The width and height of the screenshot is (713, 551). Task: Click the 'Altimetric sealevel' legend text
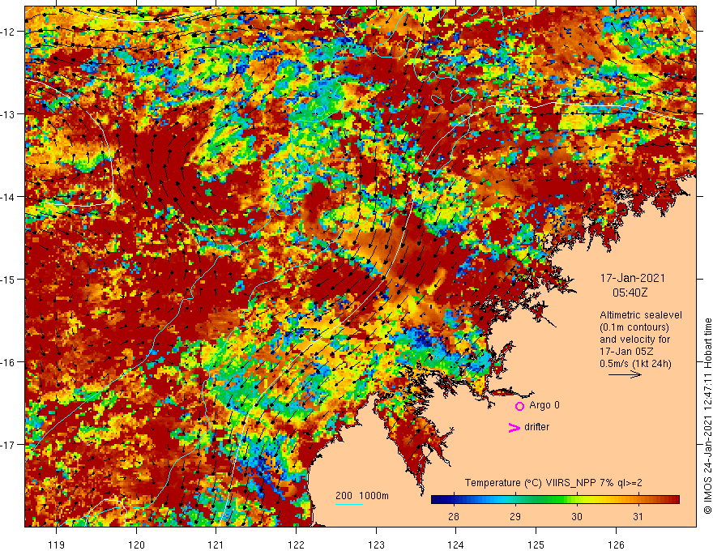(x=641, y=315)
